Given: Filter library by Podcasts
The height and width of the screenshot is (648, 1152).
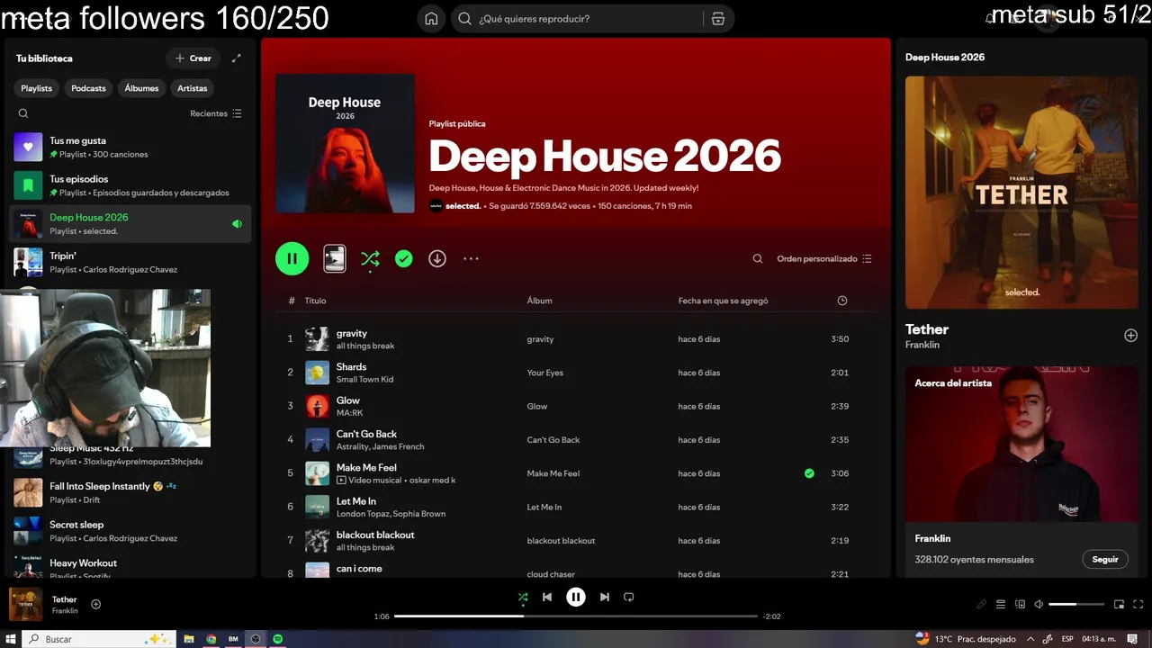Looking at the screenshot, I should click(x=88, y=88).
